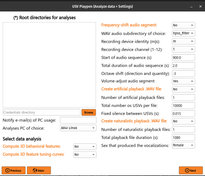Minimize the USV Playpen window
Screen dimensions: 205x176
point(191,7)
